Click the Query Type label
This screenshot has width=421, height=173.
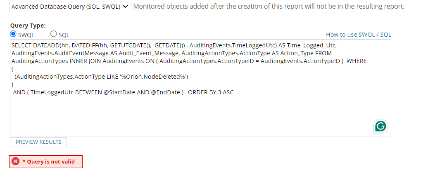(28, 26)
